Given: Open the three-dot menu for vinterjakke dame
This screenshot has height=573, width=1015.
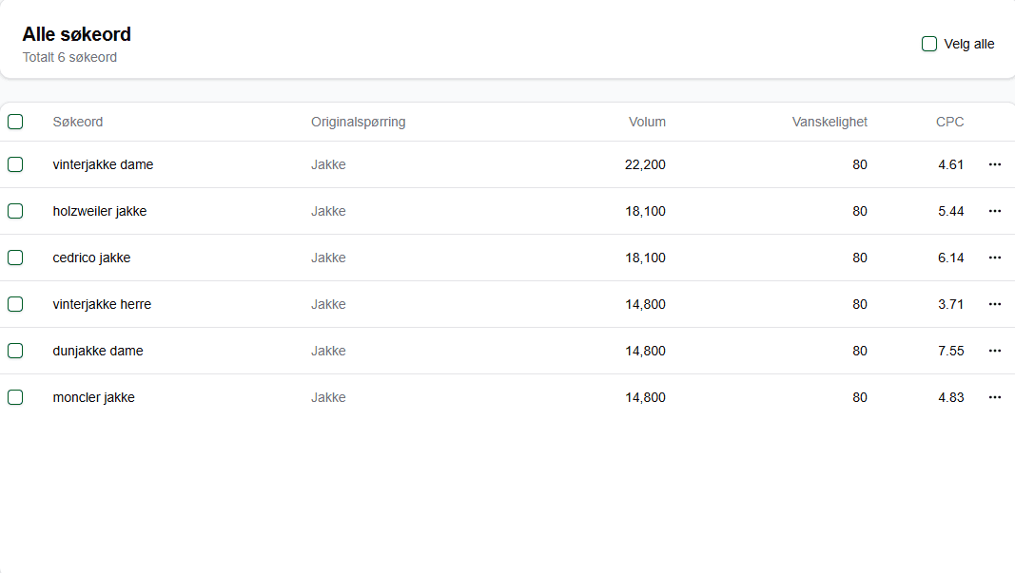Looking at the screenshot, I should click(994, 164).
